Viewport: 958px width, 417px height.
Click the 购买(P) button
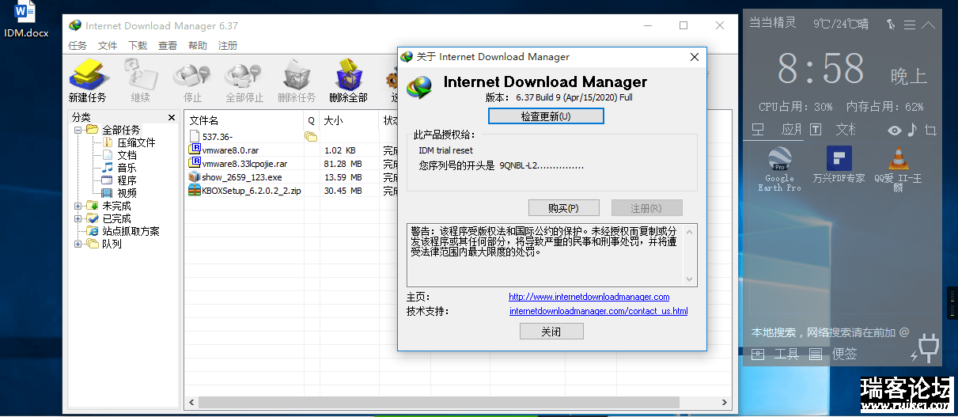point(563,208)
